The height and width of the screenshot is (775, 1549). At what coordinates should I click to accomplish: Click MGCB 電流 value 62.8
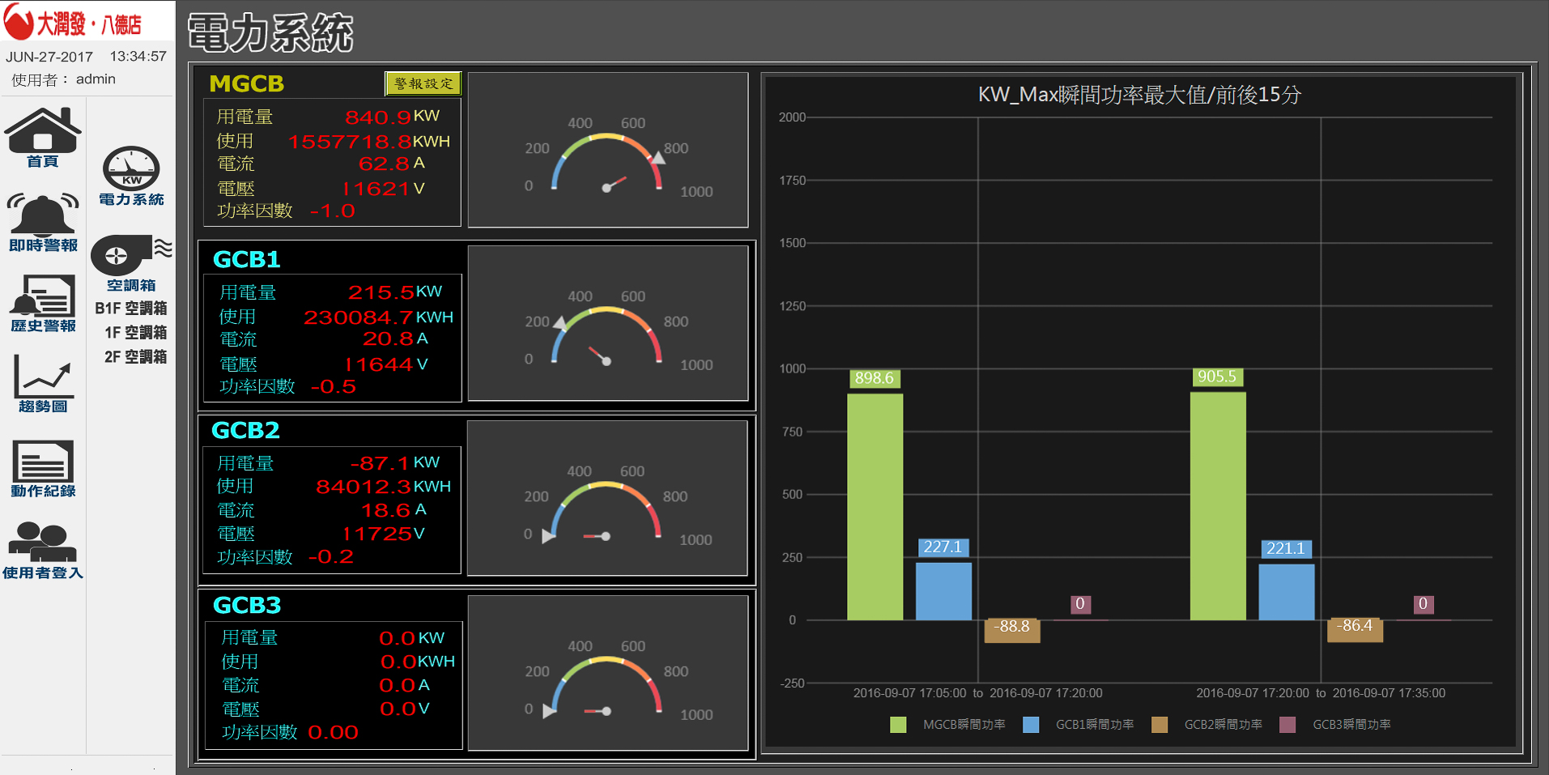click(385, 164)
